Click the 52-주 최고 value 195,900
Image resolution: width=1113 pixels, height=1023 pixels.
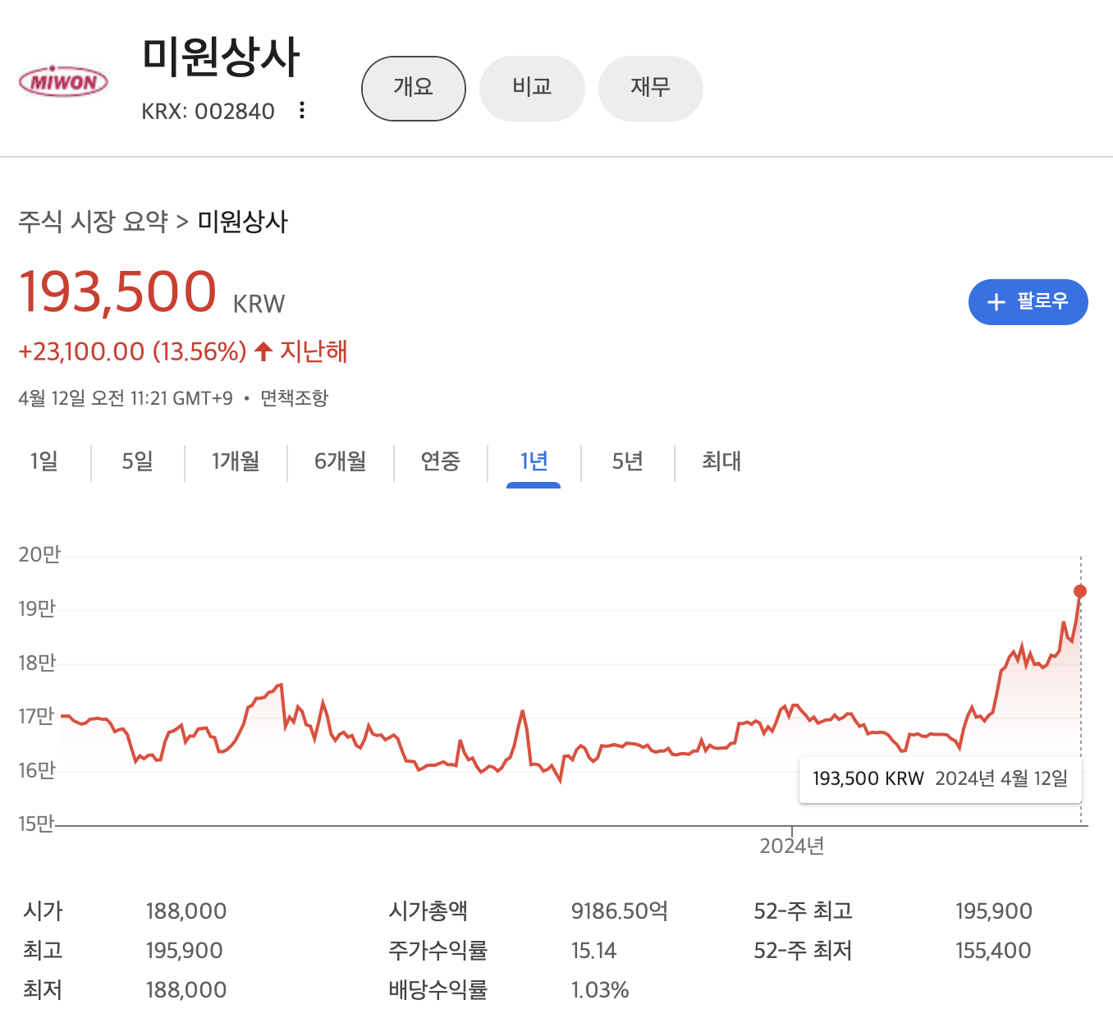(994, 911)
